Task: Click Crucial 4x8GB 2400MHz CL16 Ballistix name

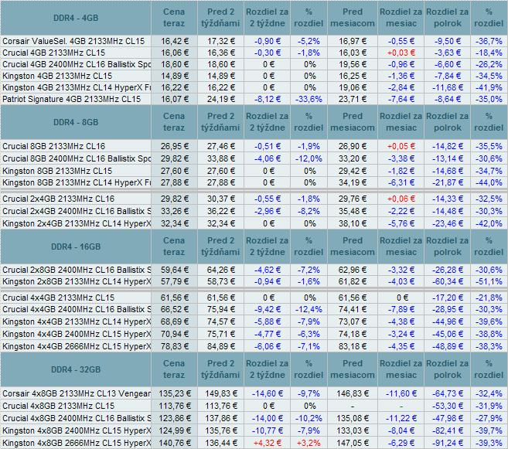Action: (x=76, y=418)
